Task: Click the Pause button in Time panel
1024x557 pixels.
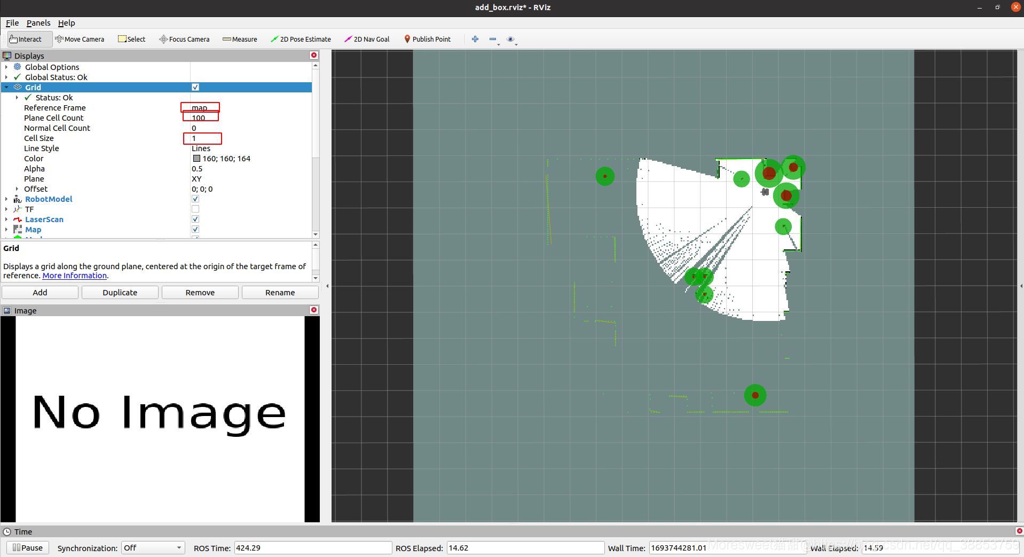Action: click(27, 547)
